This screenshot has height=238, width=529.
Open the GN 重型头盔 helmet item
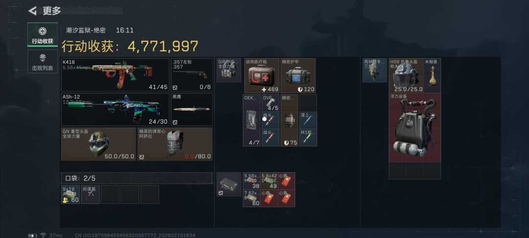tap(98, 144)
